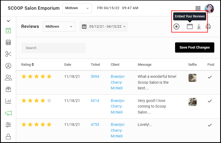Open the scissors services icon in sidebar

coord(8,54)
